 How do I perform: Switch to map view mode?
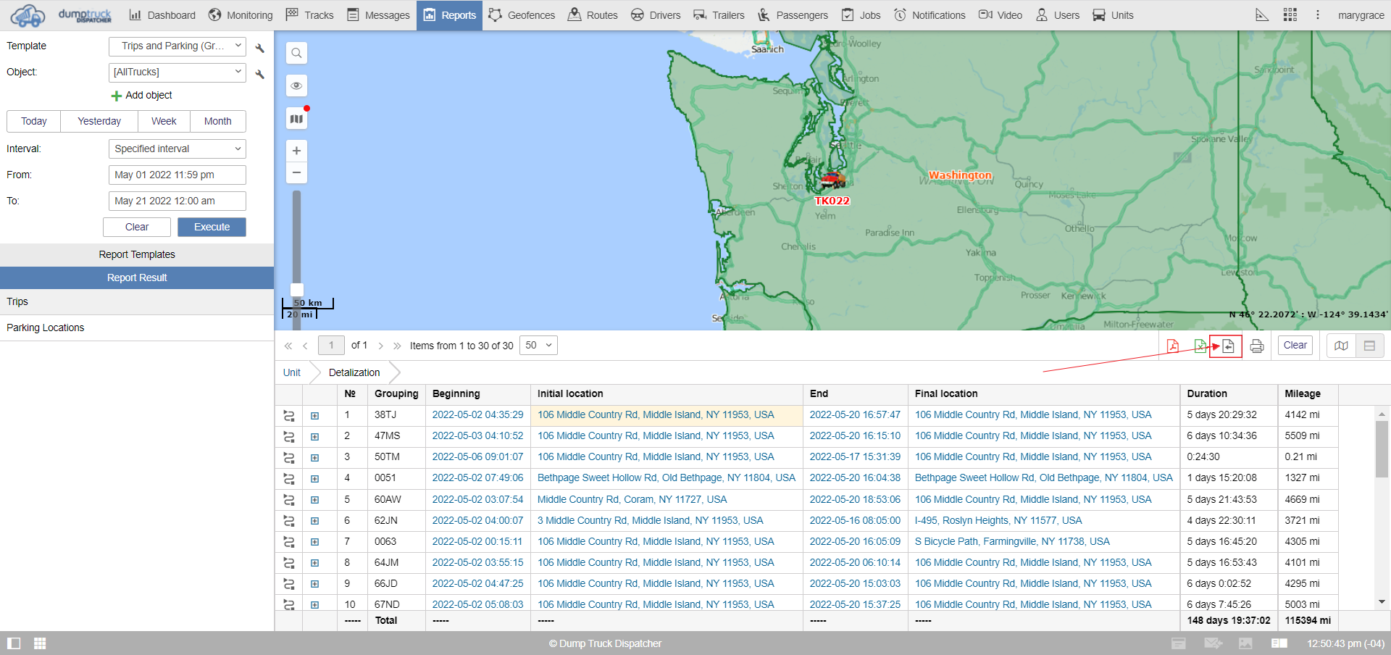click(1341, 346)
